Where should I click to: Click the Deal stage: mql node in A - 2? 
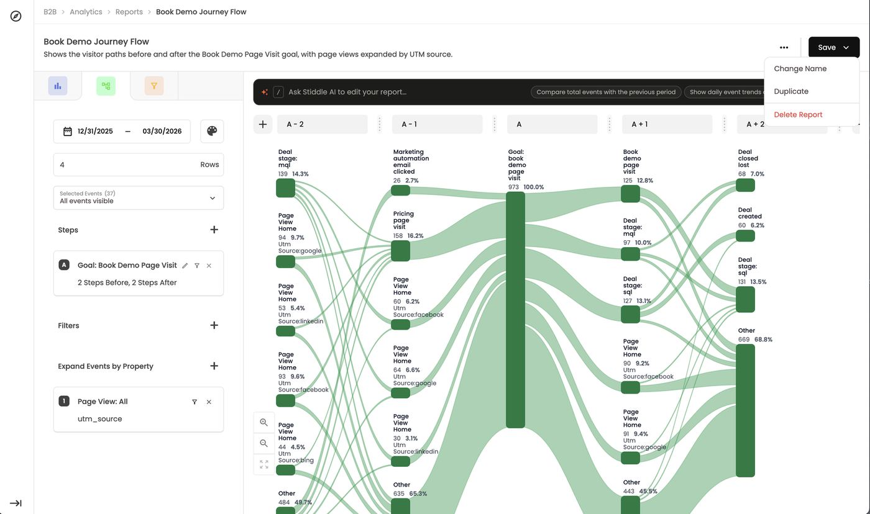pyautogui.click(x=286, y=188)
